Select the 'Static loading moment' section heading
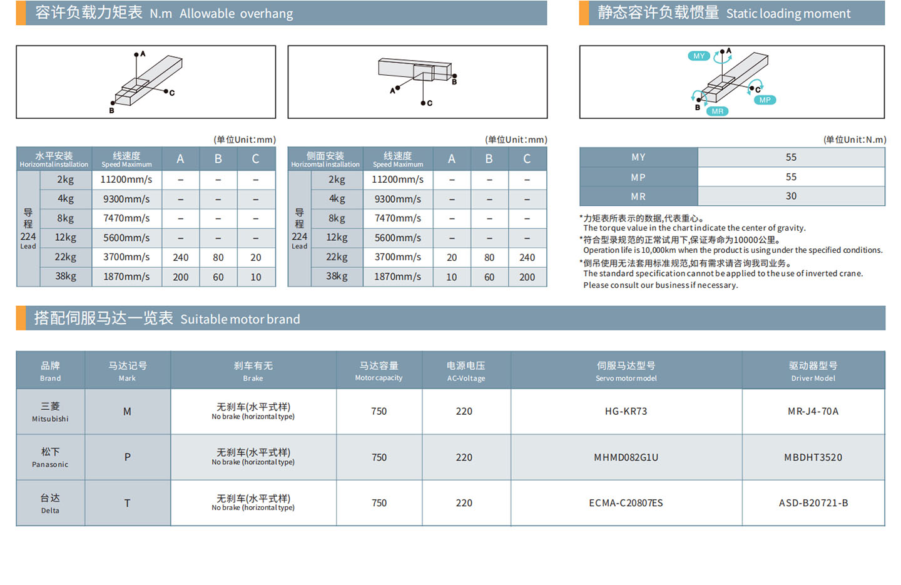 coord(732,13)
